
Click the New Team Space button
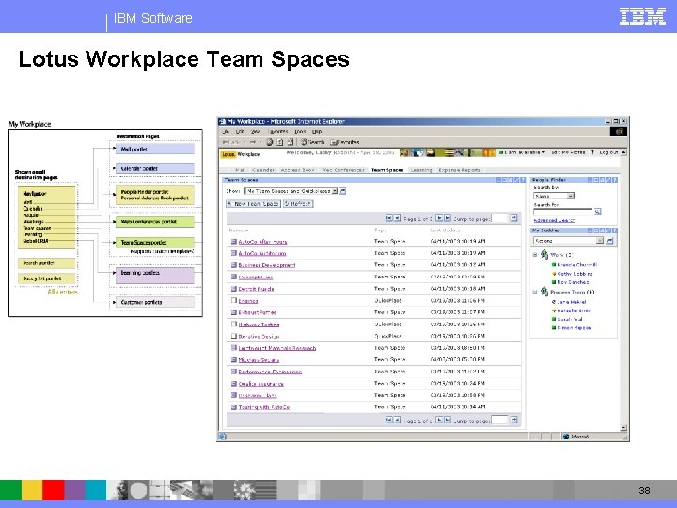click(x=253, y=204)
